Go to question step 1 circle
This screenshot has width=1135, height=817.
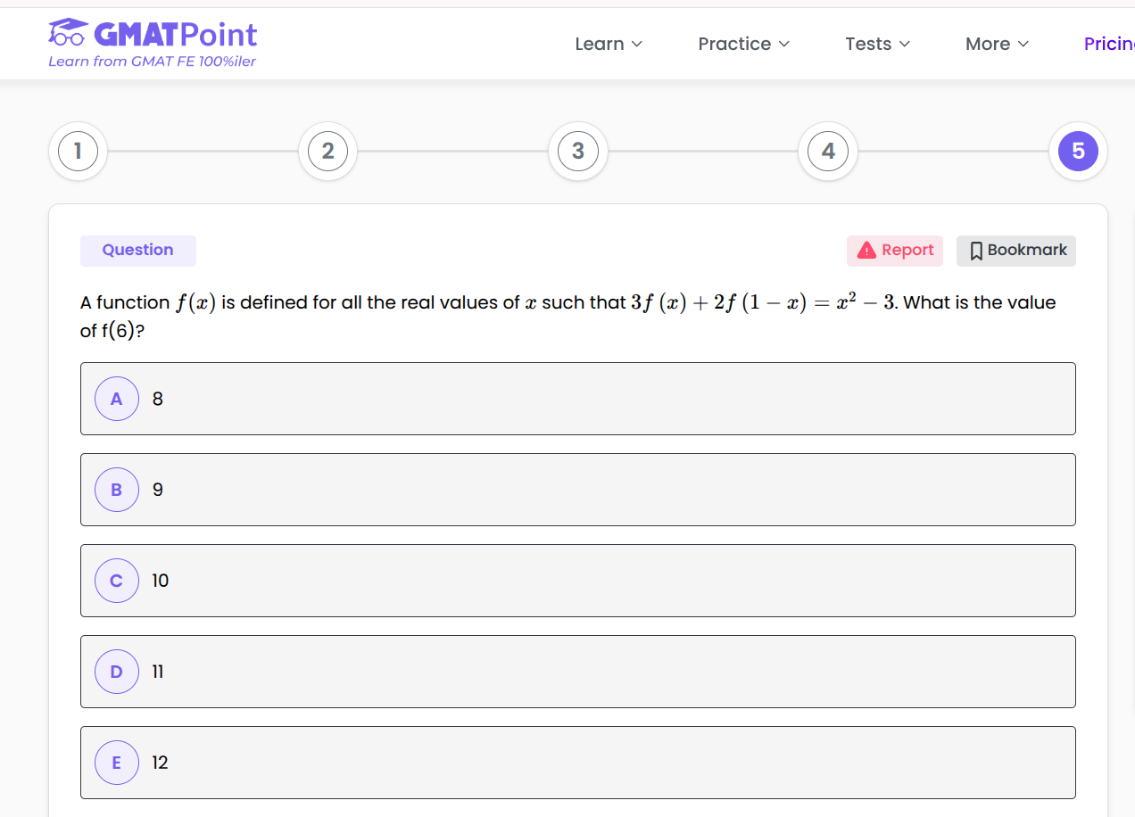coord(79,152)
